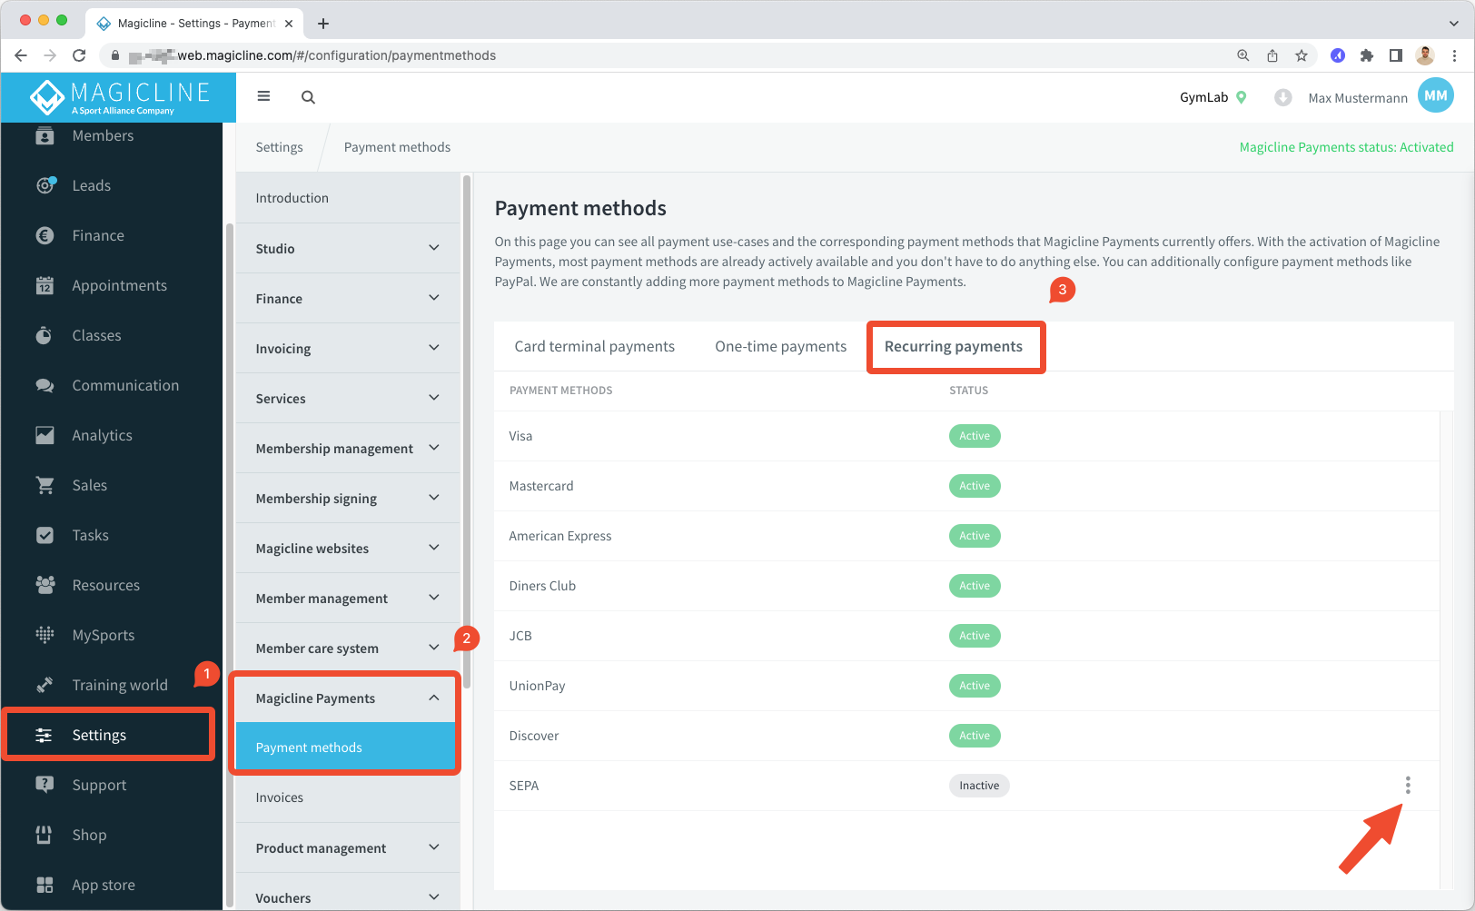Expand the Membership signing section
This screenshot has height=911, width=1475.
[348, 498]
